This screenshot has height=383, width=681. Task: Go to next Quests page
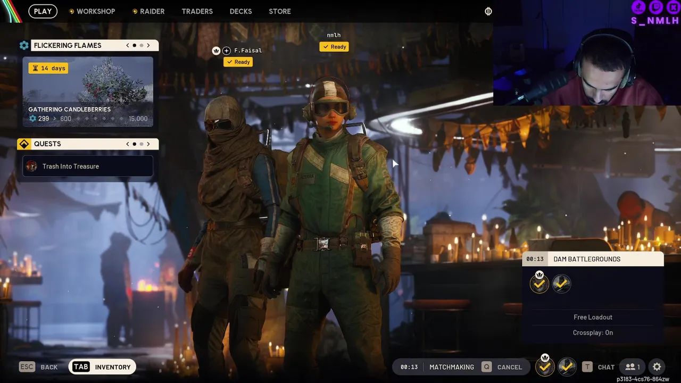[x=148, y=144]
